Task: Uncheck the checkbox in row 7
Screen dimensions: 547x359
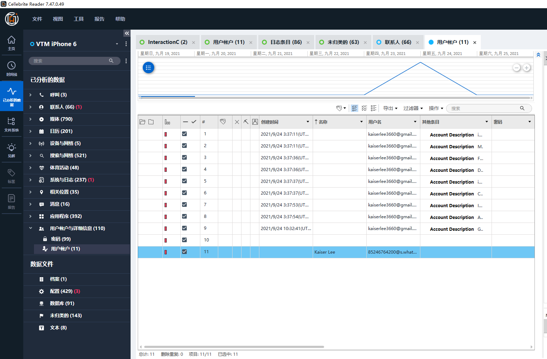Action: point(184,205)
